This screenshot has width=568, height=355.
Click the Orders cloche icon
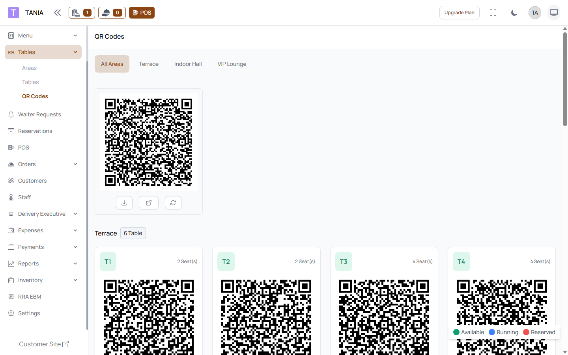pos(11,164)
